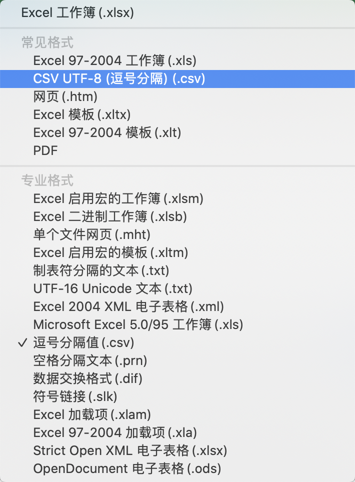This screenshot has width=355, height=482.
Task: Select Excel 2004 XML 电子表格
Action: tap(128, 306)
